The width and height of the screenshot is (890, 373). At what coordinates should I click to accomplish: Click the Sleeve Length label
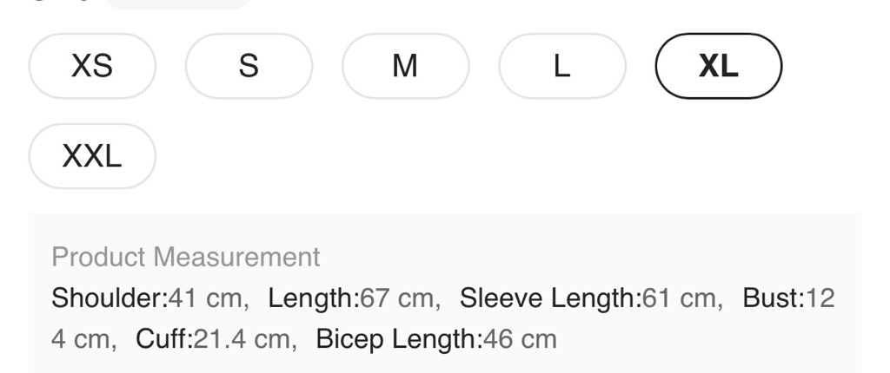click(550, 298)
